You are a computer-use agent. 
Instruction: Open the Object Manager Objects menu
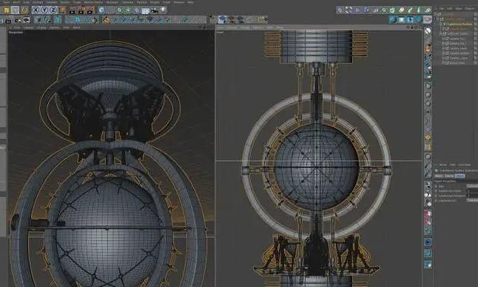(x=470, y=9)
